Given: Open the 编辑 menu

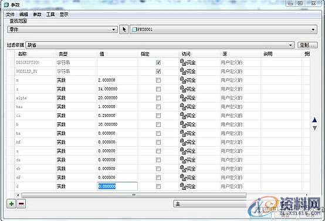Looking at the screenshot, I should tap(23, 14).
